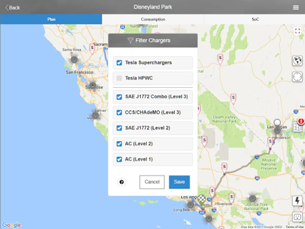Uncheck Tesla Superchargers checkbox

point(119,63)
